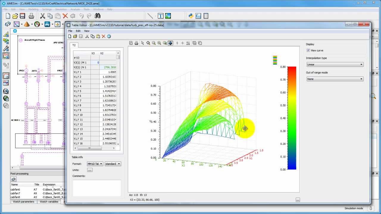Viewport: 381px width, 214px height.
Task: Open Simulation menu in AMESim main window
Action: pyautogui.click(x=61, y=9)
